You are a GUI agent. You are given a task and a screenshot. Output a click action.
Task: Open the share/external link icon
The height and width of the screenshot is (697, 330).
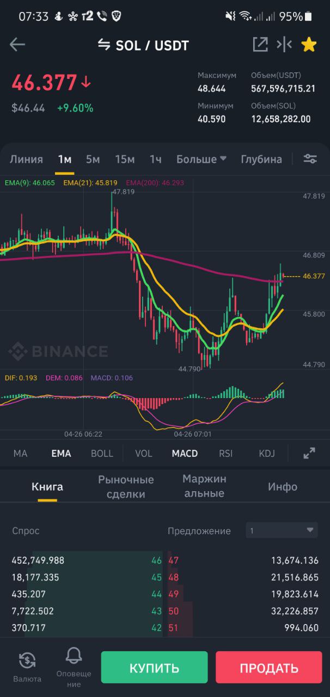coord(260,45)
